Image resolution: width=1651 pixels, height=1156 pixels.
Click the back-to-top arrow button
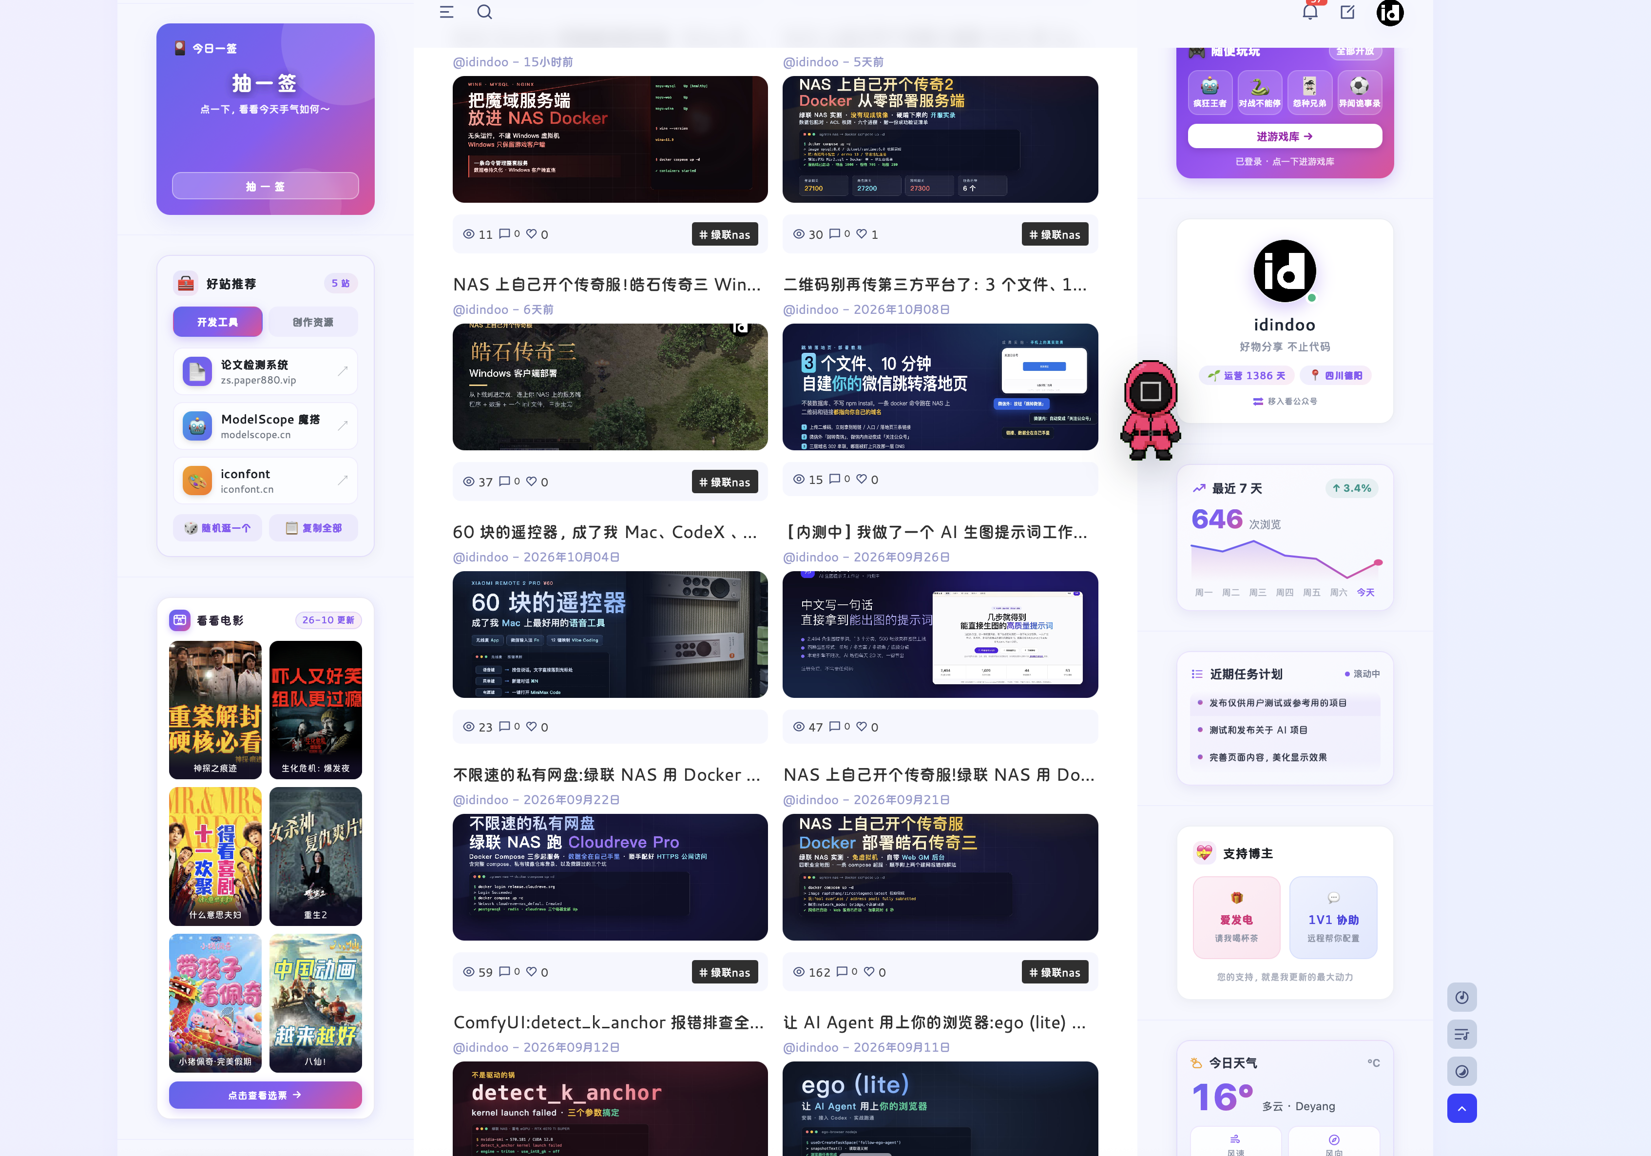(x=1462, y=1109)
